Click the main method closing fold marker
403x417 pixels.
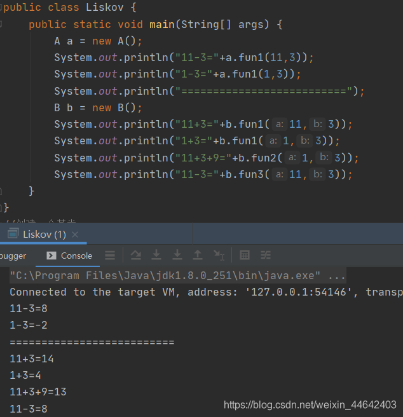point(1,191)
